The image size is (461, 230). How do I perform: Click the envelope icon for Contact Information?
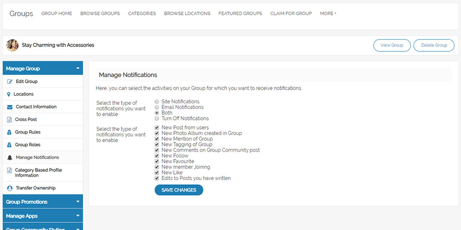[10, 107]
